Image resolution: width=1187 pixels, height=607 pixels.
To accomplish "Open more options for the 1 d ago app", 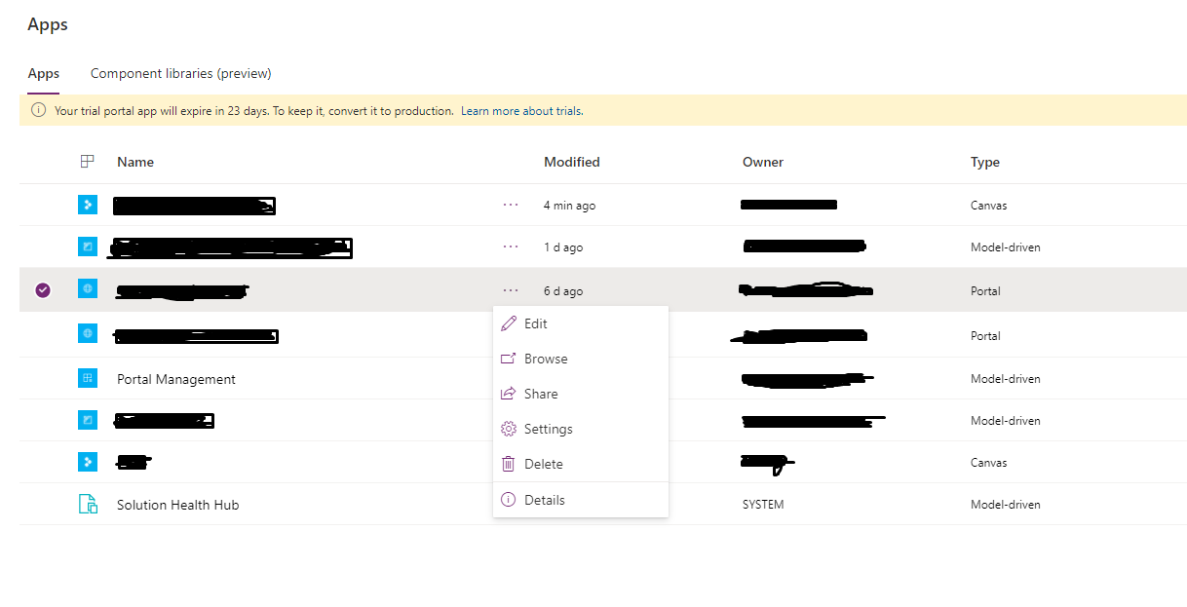I will coord(511,247).
